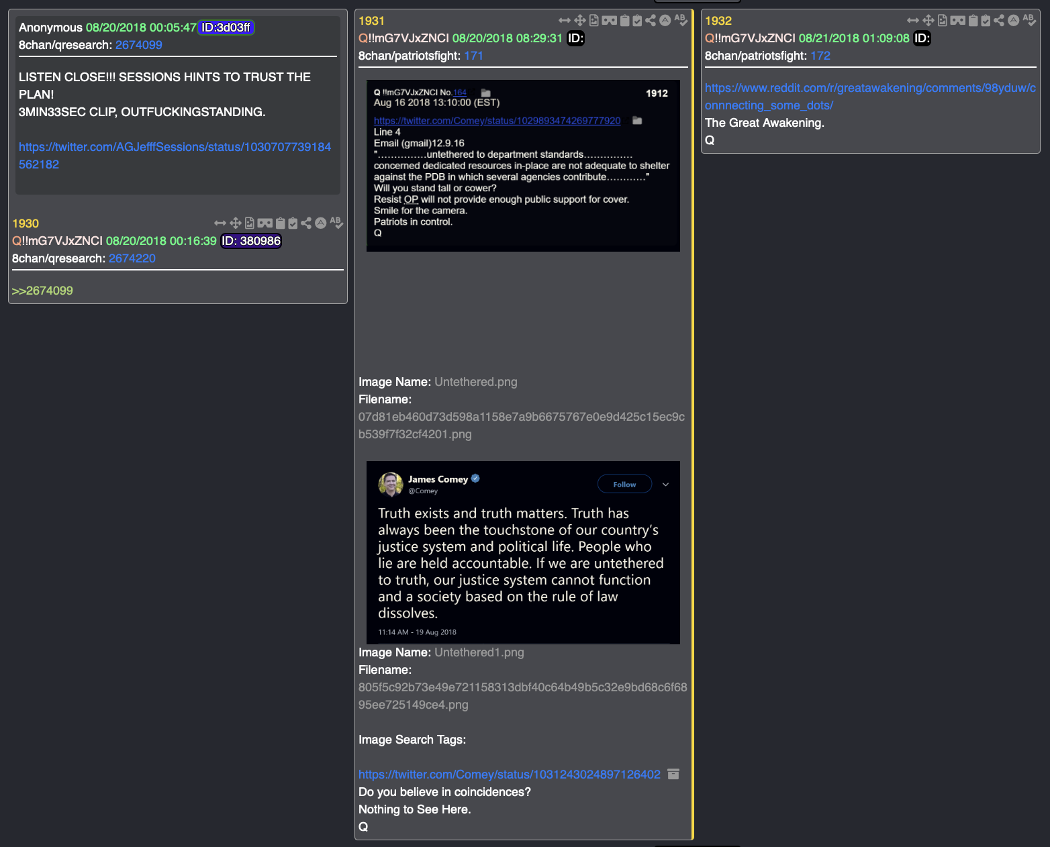Click the 'Image Search Tags:' label

412,740
